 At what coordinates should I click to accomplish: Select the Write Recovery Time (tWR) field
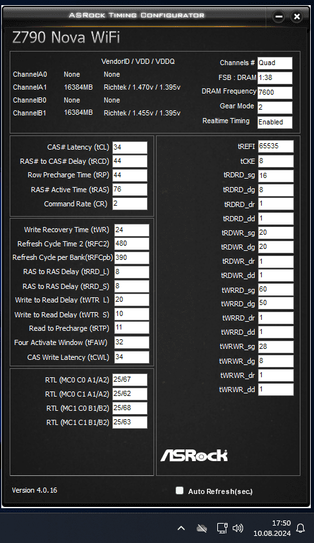click(x=132, y=230)
